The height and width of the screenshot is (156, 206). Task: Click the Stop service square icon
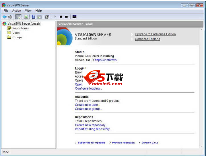[61, 17]
